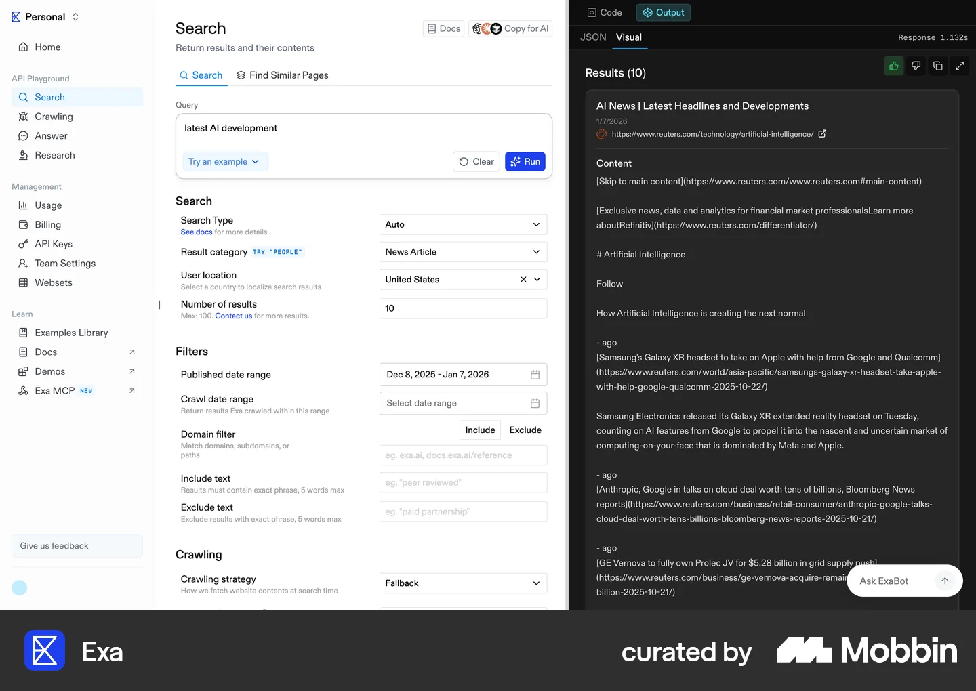976x691 pixels.
Task: Open Exa MCP in the sidebar
Action: pyautogui.click(x=77, y=391)
